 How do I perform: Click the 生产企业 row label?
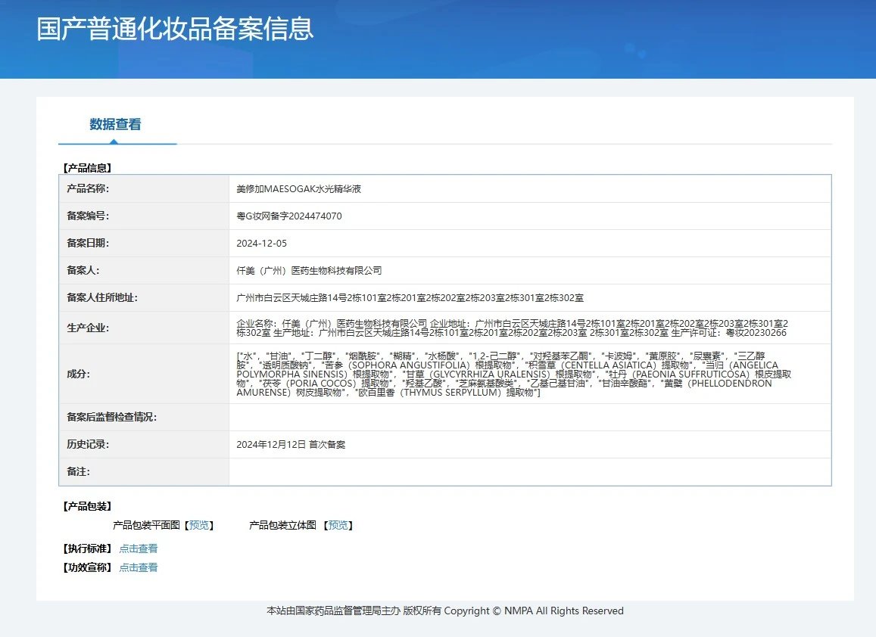[88, 328]
